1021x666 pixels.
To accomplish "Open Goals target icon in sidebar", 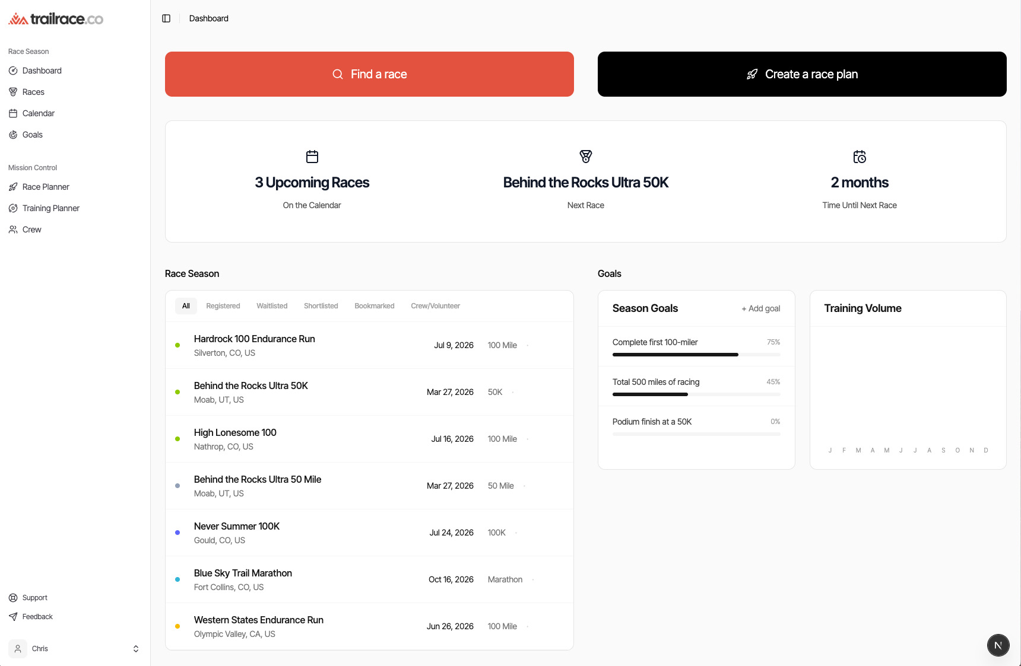I will click(13, 135).
